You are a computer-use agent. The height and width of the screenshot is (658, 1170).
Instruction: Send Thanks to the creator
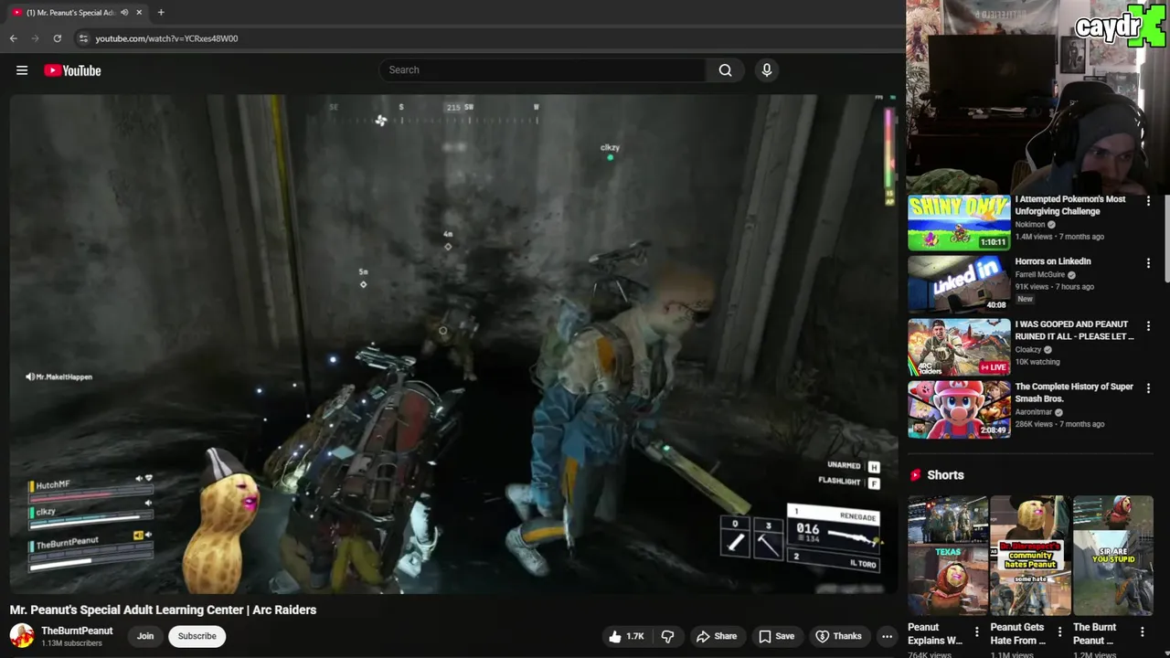tap(839, 636)
